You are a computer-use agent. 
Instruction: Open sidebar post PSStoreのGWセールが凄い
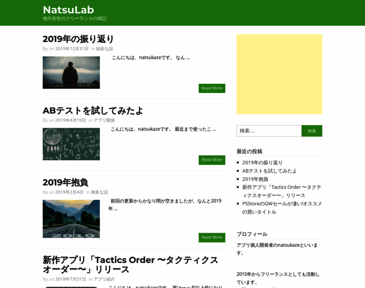tap(282, 208)
